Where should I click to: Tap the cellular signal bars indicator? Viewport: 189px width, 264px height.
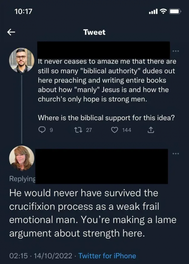(153, 11)
